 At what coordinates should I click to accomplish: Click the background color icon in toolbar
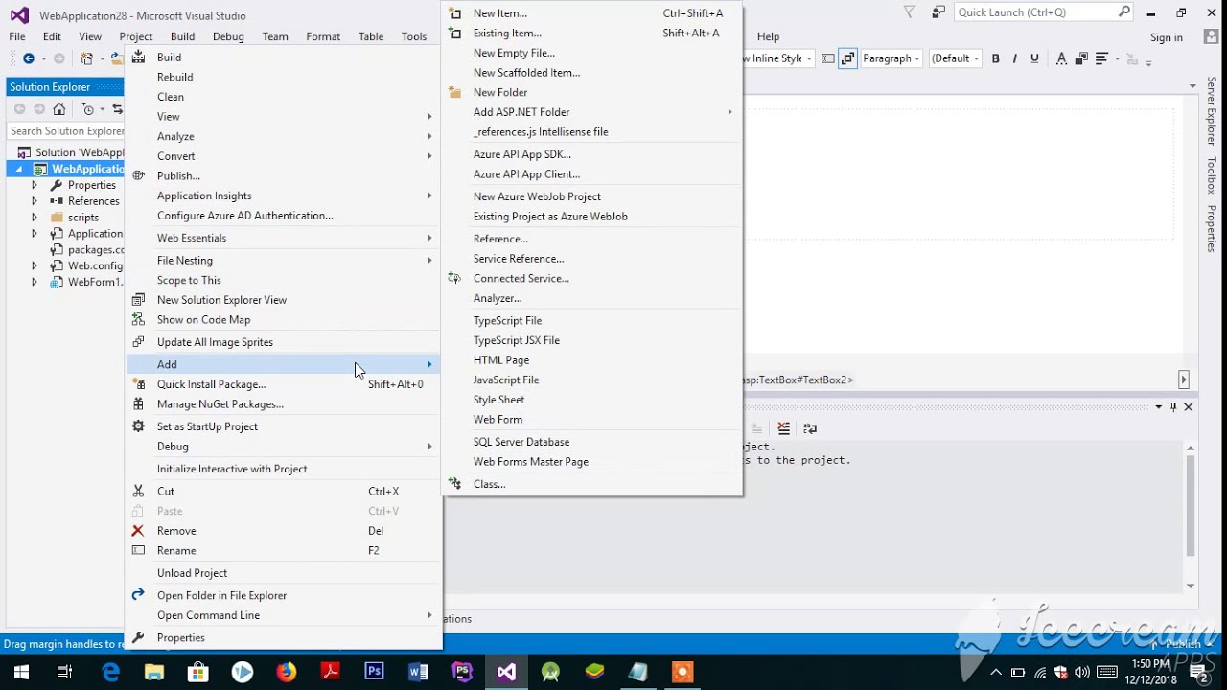click(1081, 58)
